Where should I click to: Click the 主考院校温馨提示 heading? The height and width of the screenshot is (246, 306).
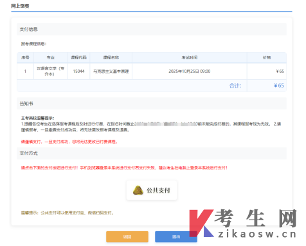[38, 118]
